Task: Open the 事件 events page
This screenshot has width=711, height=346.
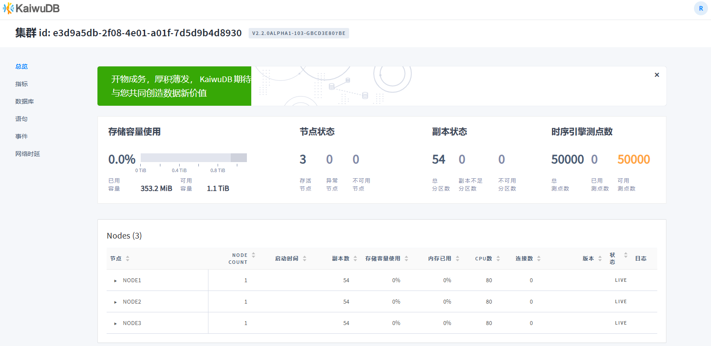Action: [21, 136]
